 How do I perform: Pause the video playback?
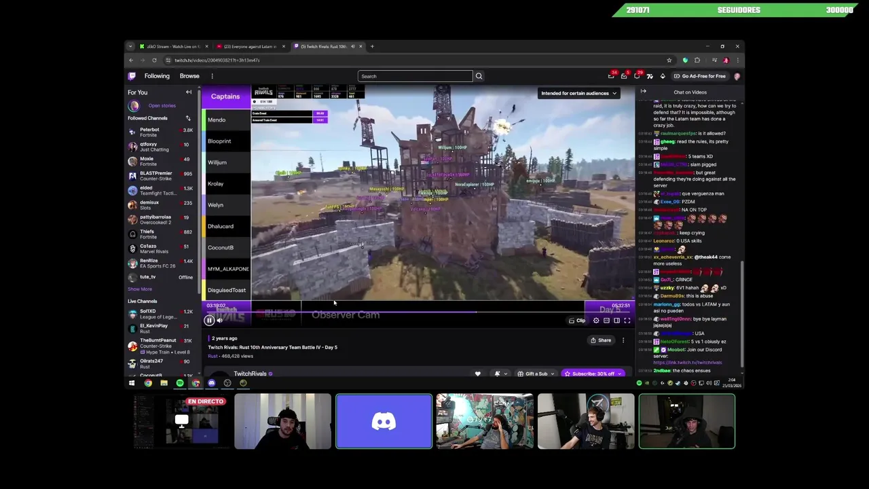pos(209,321)
